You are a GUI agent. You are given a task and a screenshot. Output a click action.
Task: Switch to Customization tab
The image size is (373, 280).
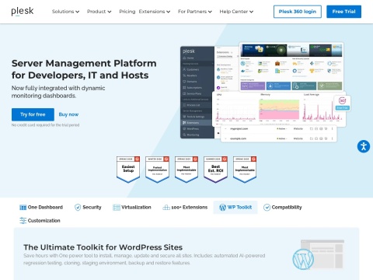[x=40, y=221]
